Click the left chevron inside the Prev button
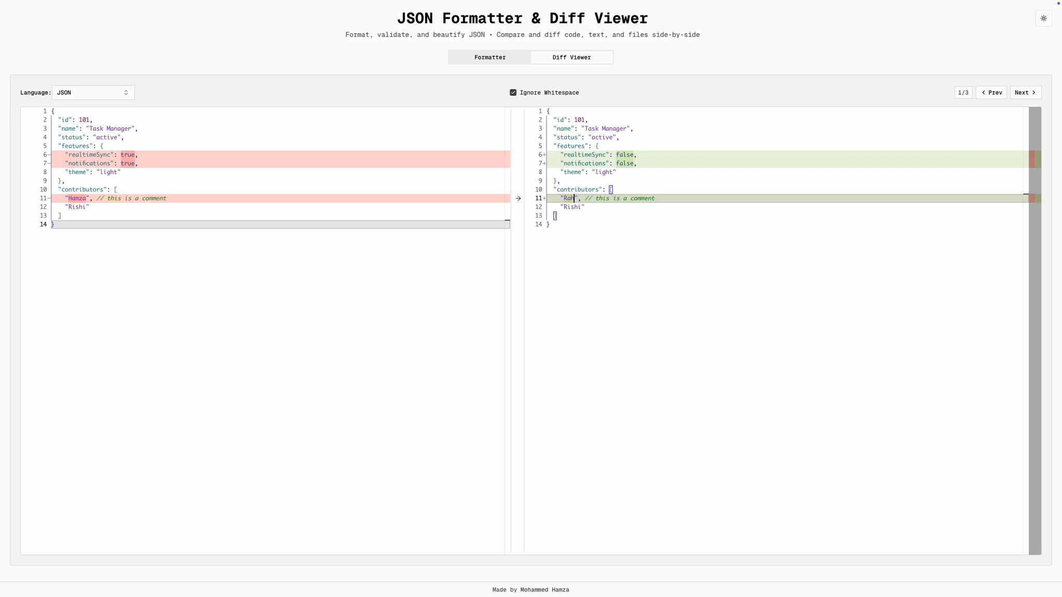This screenshot has width=1062, height=597. pyautogui.click(x=984, y=92)
